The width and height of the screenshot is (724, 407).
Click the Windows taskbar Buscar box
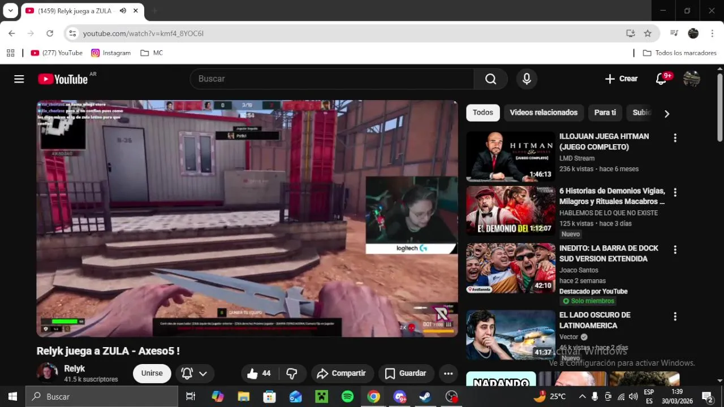point(102,397)
